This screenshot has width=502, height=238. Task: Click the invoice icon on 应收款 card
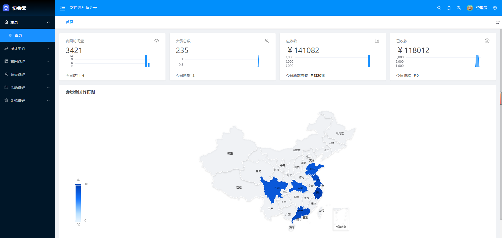point(377,41)
